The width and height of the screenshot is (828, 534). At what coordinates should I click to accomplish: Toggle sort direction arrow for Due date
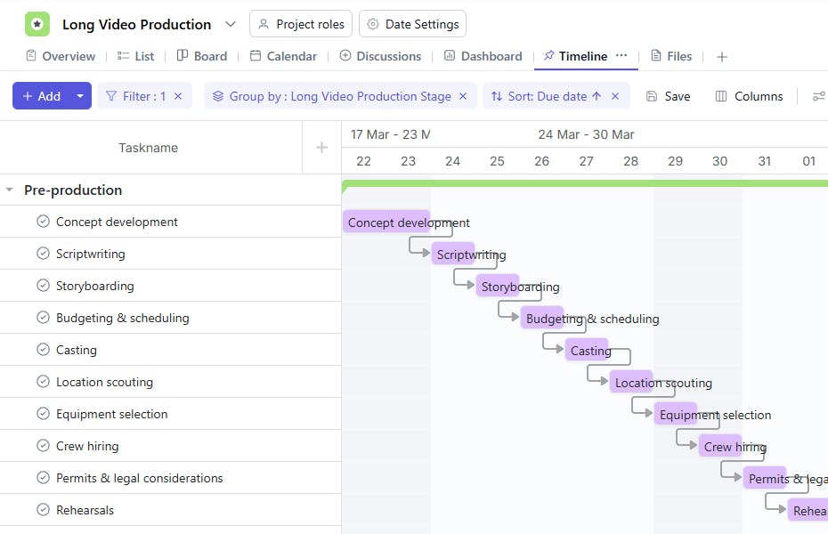point(597,96)
